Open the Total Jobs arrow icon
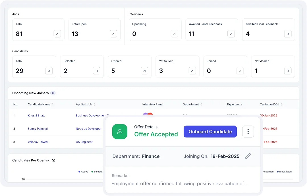The image size is (307, 196). point(57,34)
